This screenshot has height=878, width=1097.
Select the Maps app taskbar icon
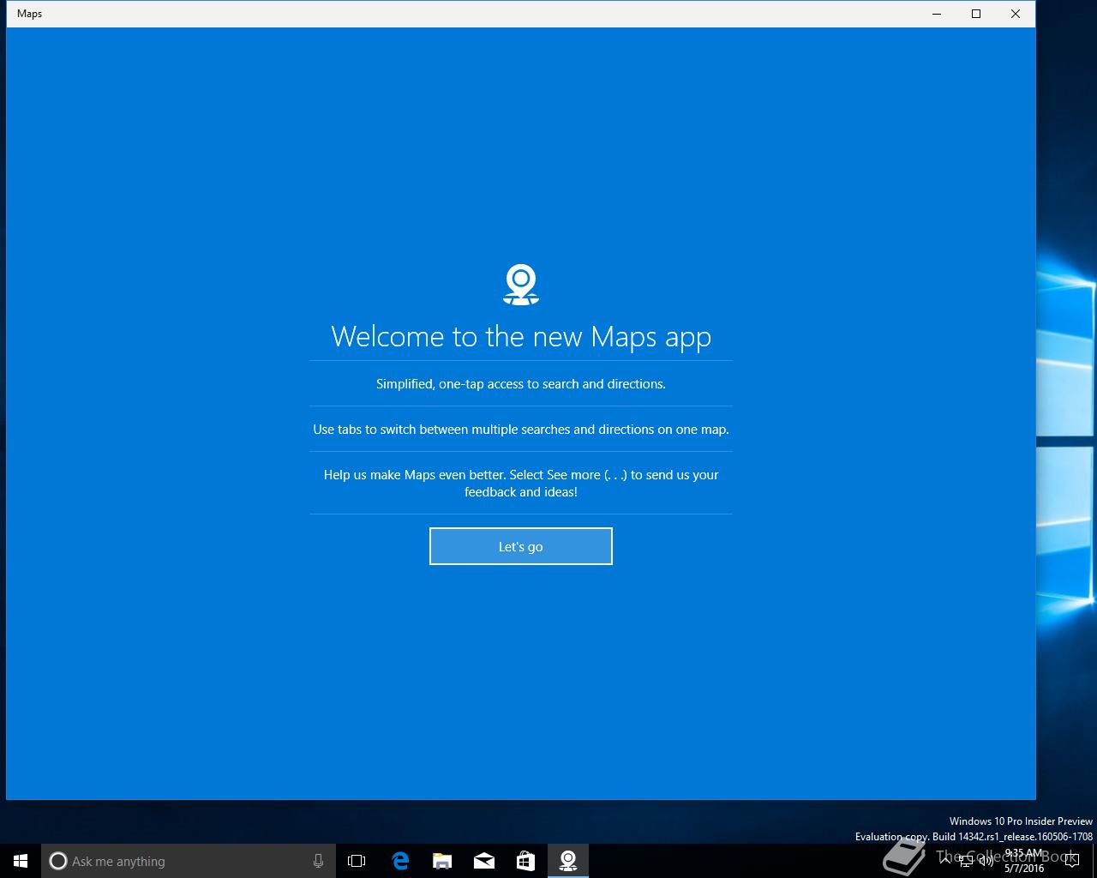pos(567,861)
